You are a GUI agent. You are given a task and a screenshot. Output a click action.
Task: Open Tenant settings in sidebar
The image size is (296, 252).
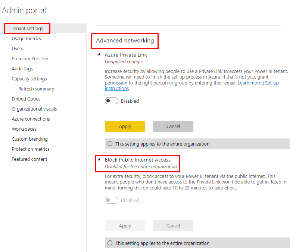[27, 28]
